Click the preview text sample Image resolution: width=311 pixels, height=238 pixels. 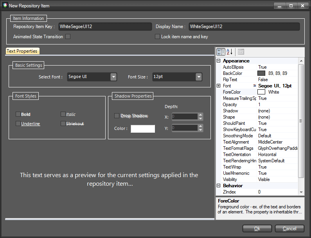point(109,179)
